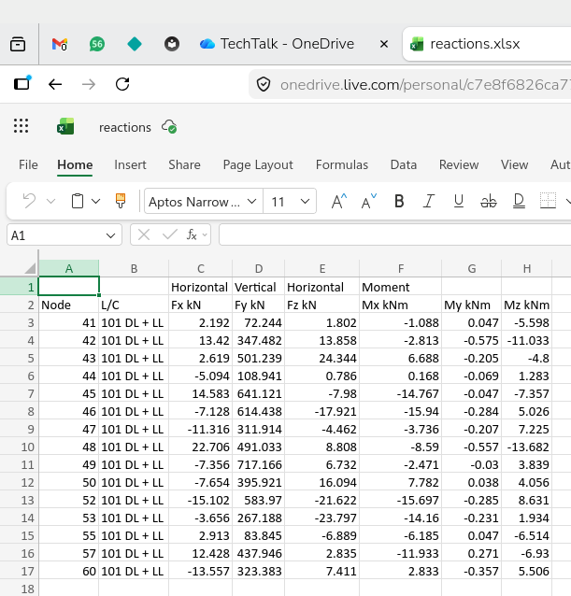The width and height of the screenshot is (571, 596).
Task: Close the TechTalk - OneDrive tab
Action: point(384,44)
